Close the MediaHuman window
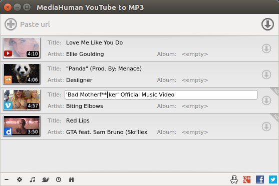The height and width of the screenshot is (186, 279). click(8, 7)
